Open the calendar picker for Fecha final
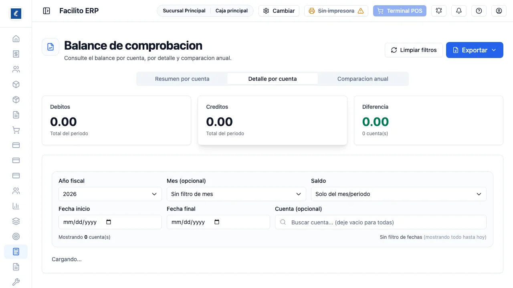Image resolution: width=513 pixels, height=288 pixels. coord(217,222)
